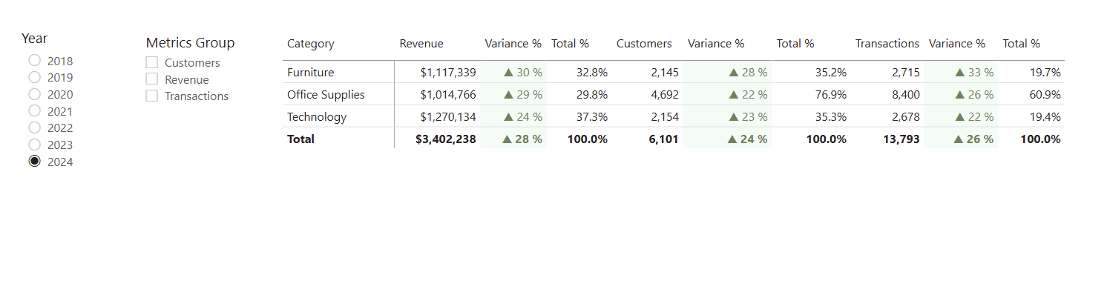Select the 2021 radio button

click(34, 110)
